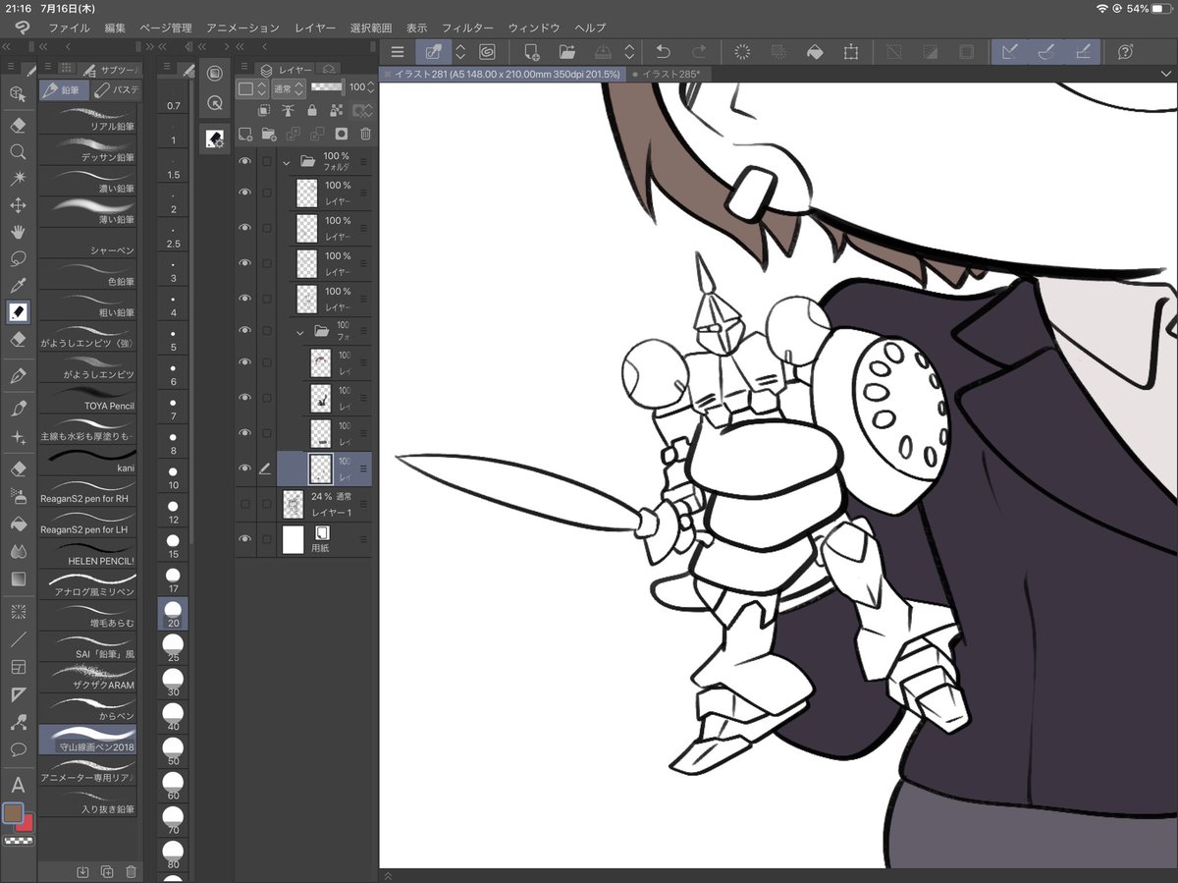Open the layer color type dropdown
This screenshot has width=1178, height=883.
pyautogui.click(x=252, y=87)
